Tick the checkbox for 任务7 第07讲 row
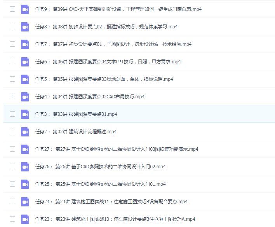The width and height of the screenshot is (275, 227). pyautogui.click(x=12, y=44)
